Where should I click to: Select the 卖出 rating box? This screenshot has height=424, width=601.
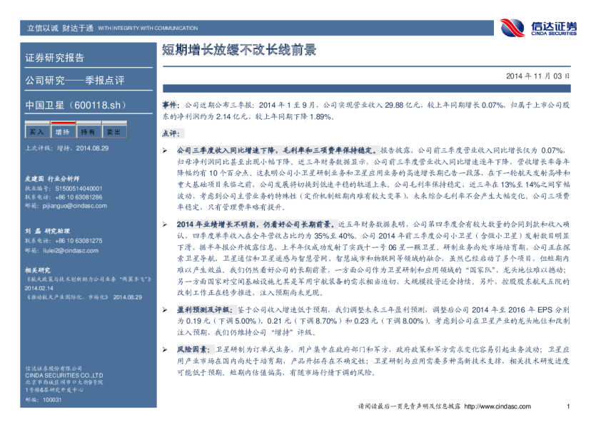113,132
